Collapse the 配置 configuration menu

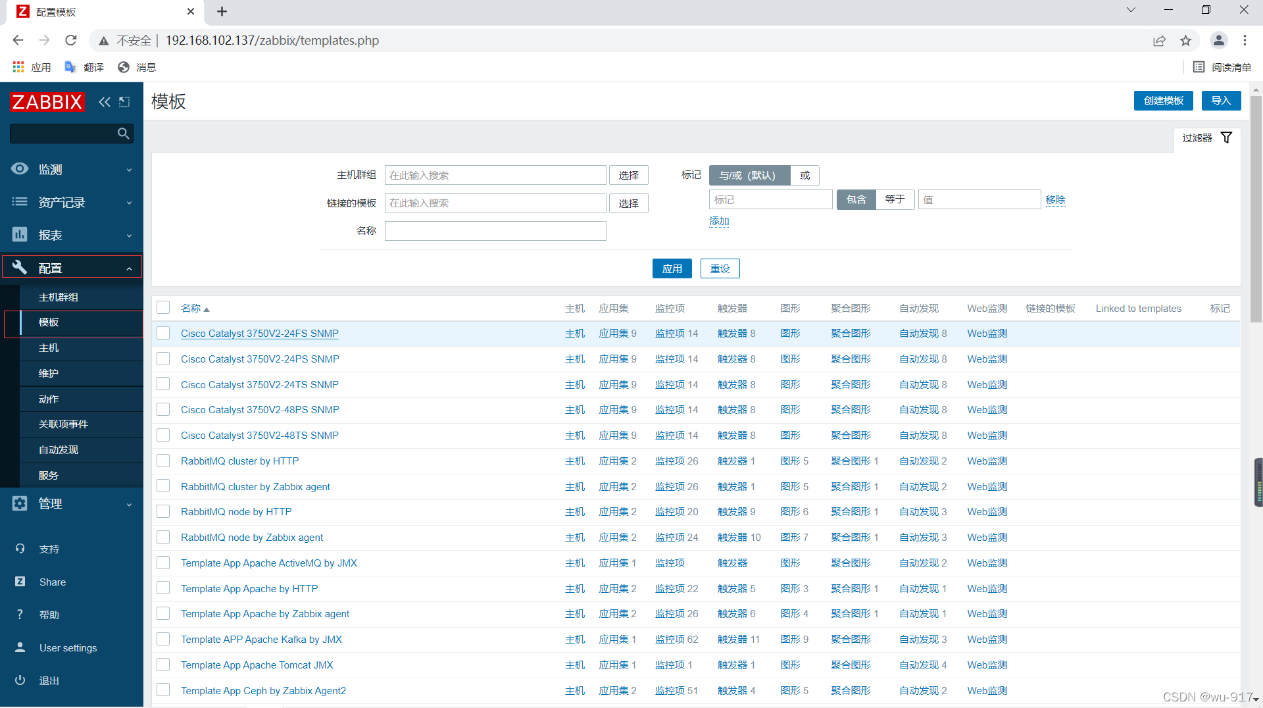click(x=72, y=268)
